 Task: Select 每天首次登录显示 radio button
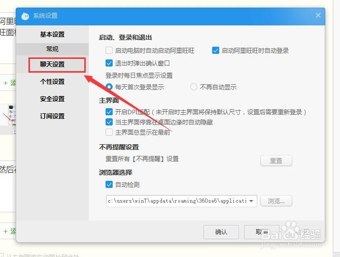(109, 87)
